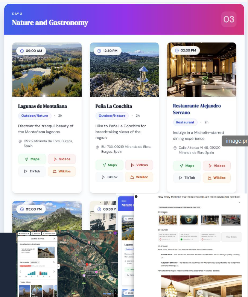Image resolution: width=248 pixels, height=297 pixels.
Task: Click the red location pin on the map
Action: click(87, 264)
